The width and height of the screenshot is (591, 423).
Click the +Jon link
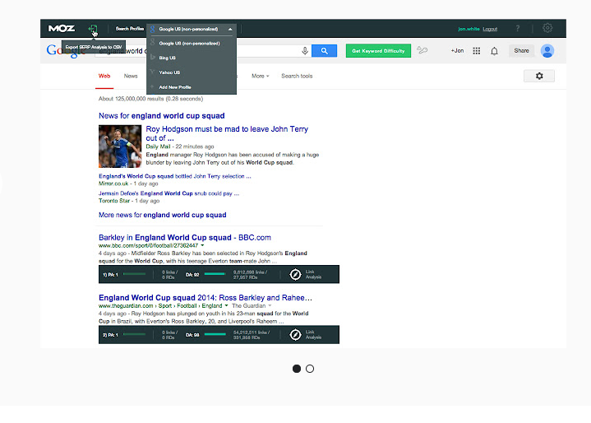coord(457,50)
